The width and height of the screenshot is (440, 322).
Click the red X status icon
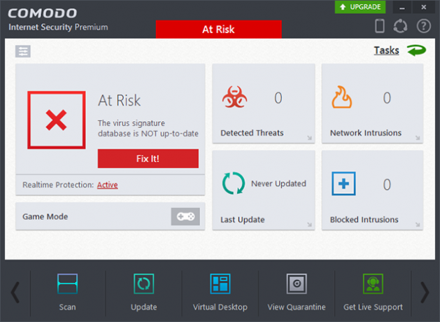coord(57,120)
